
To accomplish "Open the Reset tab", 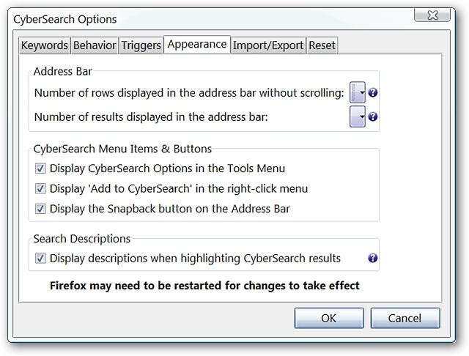I will 322,45.
